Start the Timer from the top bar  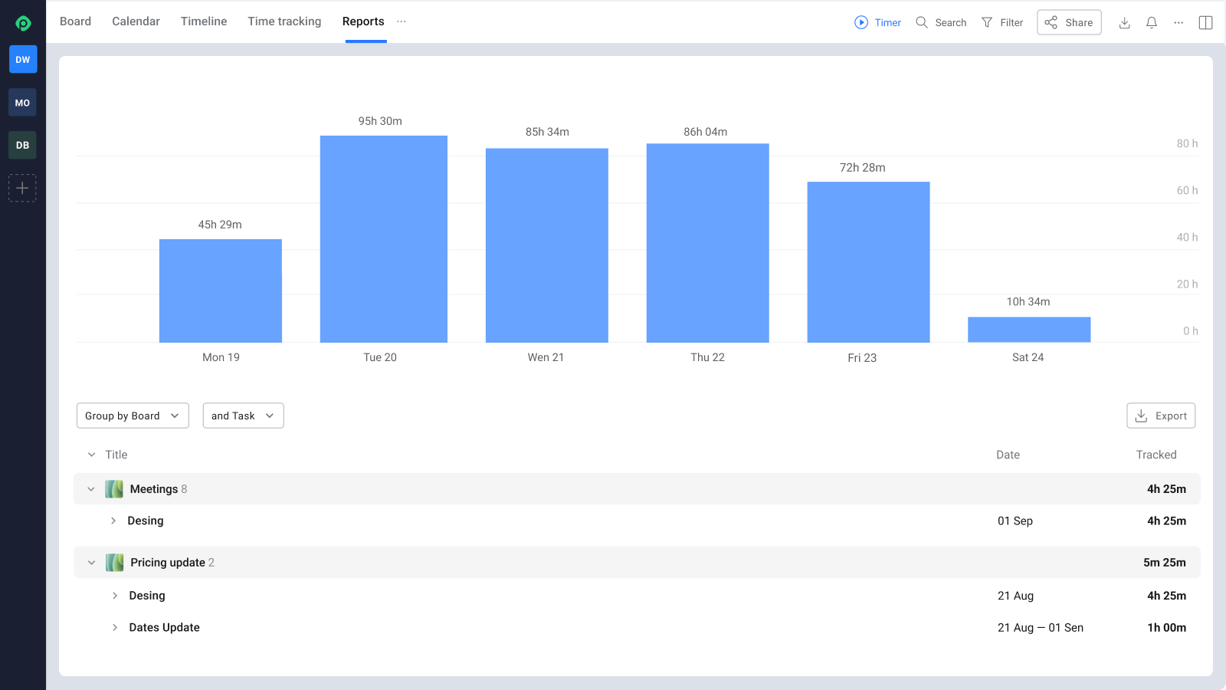(x=877, y=22)
